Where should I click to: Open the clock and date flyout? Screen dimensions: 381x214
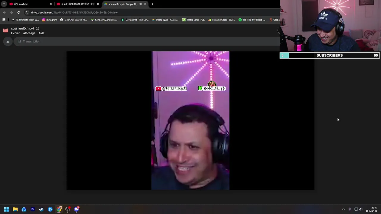[371, 209]
